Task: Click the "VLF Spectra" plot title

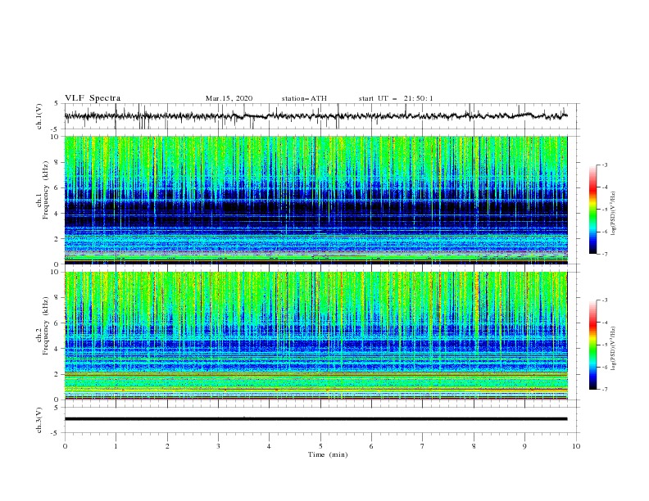Action: point(93,98)
